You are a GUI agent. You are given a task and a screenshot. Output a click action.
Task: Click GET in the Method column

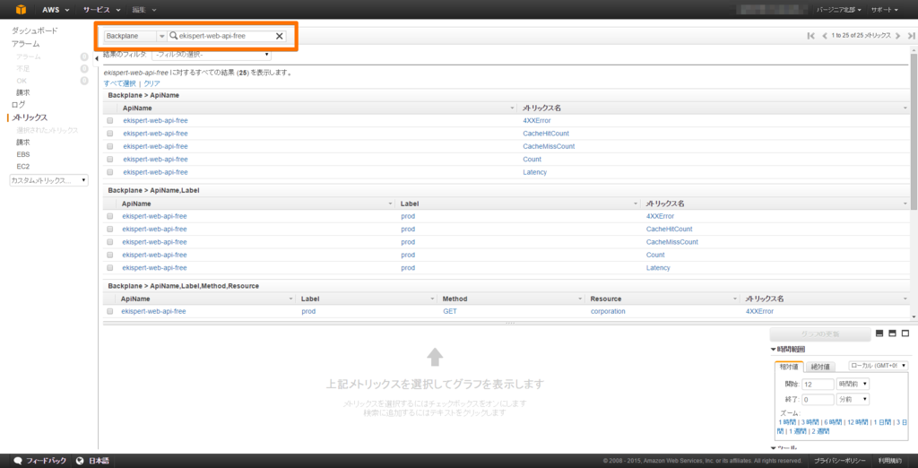click(x=450, y=312)
